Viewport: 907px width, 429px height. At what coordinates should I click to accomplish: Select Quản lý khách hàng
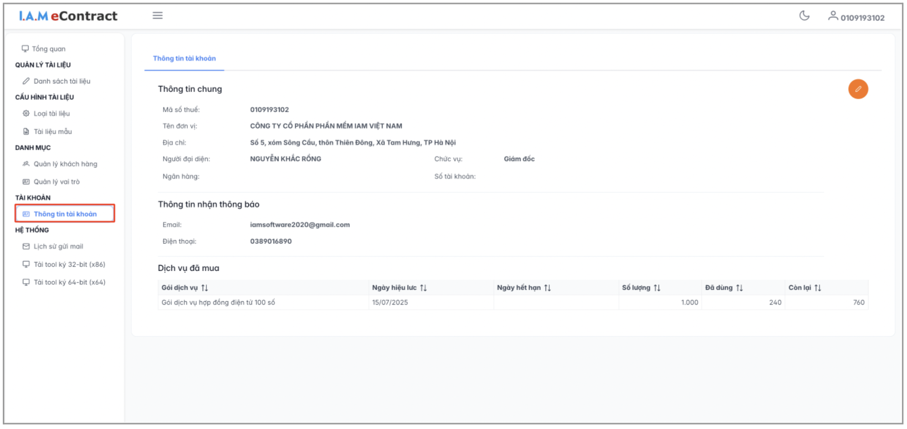[65, 164]
